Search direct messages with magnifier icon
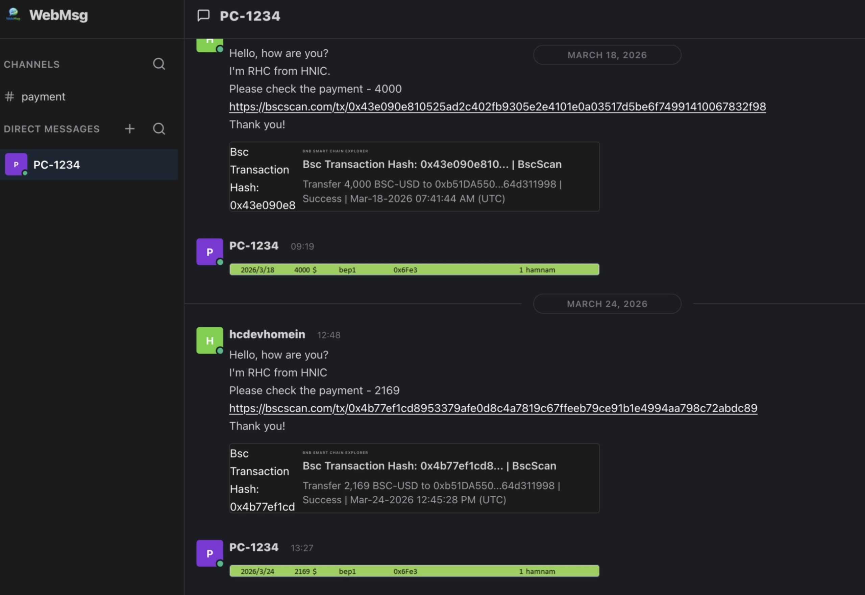The image size is (865, 595). [159, 128]
